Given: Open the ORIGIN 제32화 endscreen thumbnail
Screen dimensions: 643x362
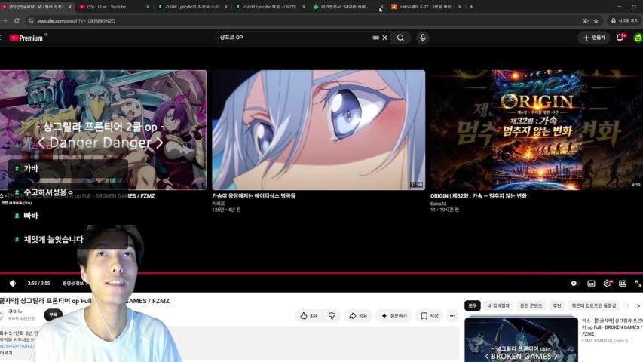Looking at the screenshot, I should click(x=537, y=130).
